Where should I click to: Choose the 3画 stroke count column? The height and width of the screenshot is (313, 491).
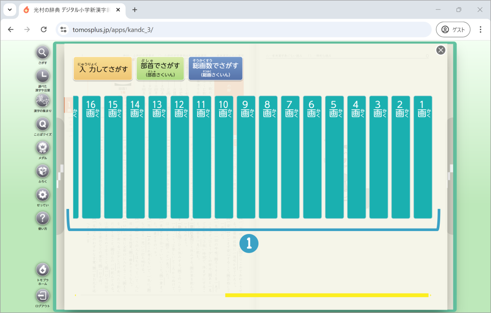379,157
